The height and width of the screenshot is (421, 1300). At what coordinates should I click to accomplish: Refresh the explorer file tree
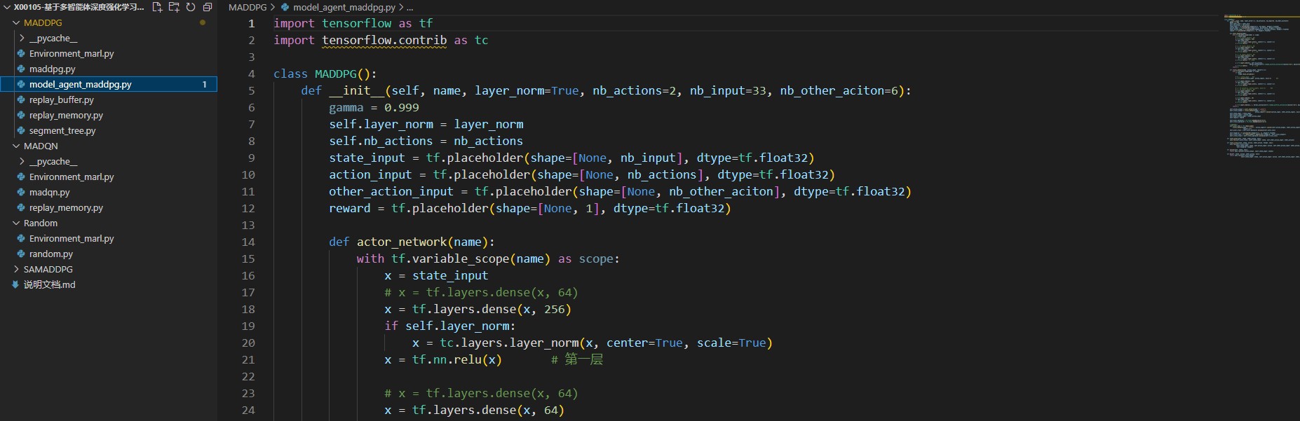191,7
